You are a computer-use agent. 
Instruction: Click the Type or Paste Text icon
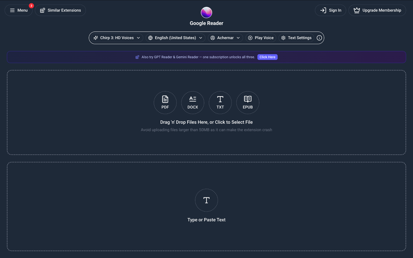click(x=206, y=200)
